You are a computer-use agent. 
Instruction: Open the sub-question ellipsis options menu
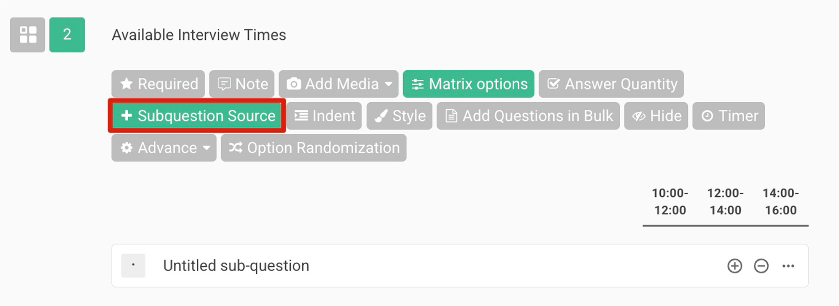coord(788,265)
